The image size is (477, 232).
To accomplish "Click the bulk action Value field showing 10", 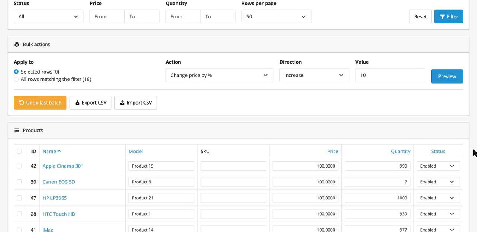I will (x=390, y=75).
